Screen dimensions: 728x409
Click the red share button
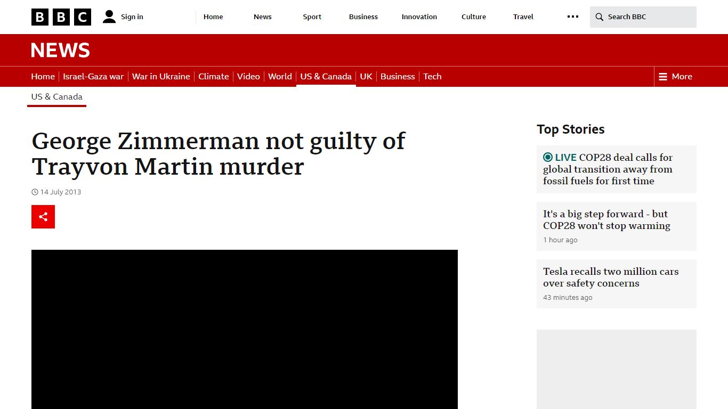(43, 217)
